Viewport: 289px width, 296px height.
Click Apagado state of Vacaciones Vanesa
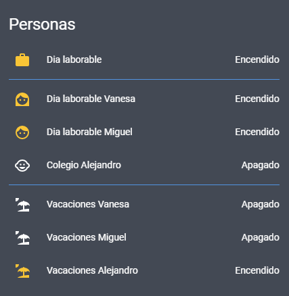pyautogui.click(x=261, y=205)
